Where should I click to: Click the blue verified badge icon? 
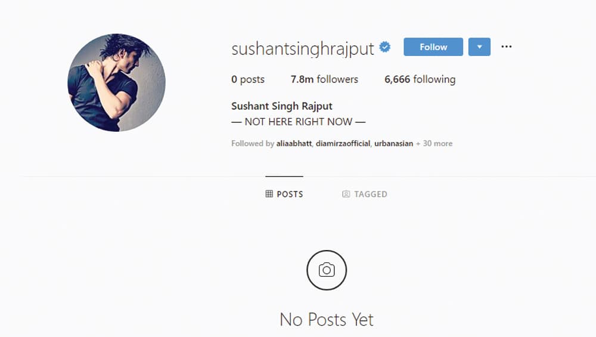coord(385,47)
